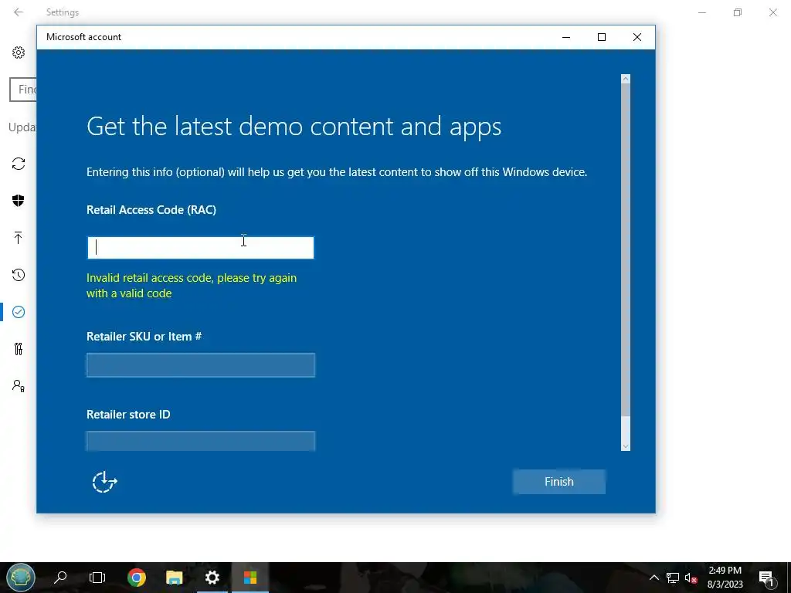Image resolution: width=791 pixels, height=593 pixels.
Task: Select the Activation checkmark icon in sidebar
Action: pyautogui.click(x=19, y=312)
